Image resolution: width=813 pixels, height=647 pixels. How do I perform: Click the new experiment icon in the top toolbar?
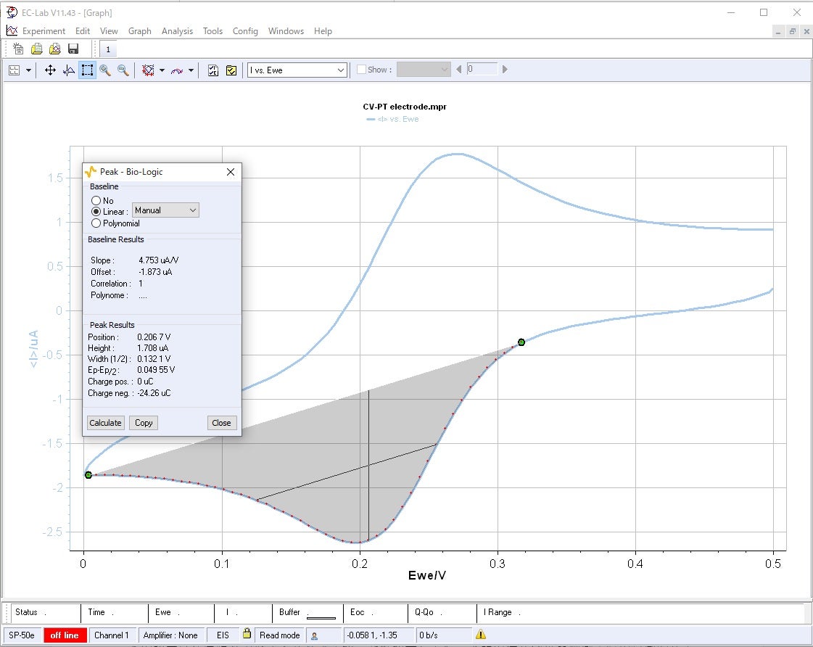18,49
